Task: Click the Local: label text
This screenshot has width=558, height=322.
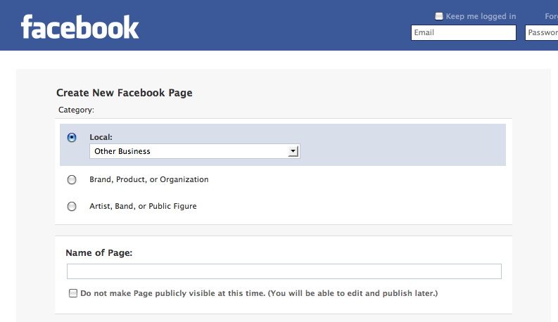Action: point(101,137)
